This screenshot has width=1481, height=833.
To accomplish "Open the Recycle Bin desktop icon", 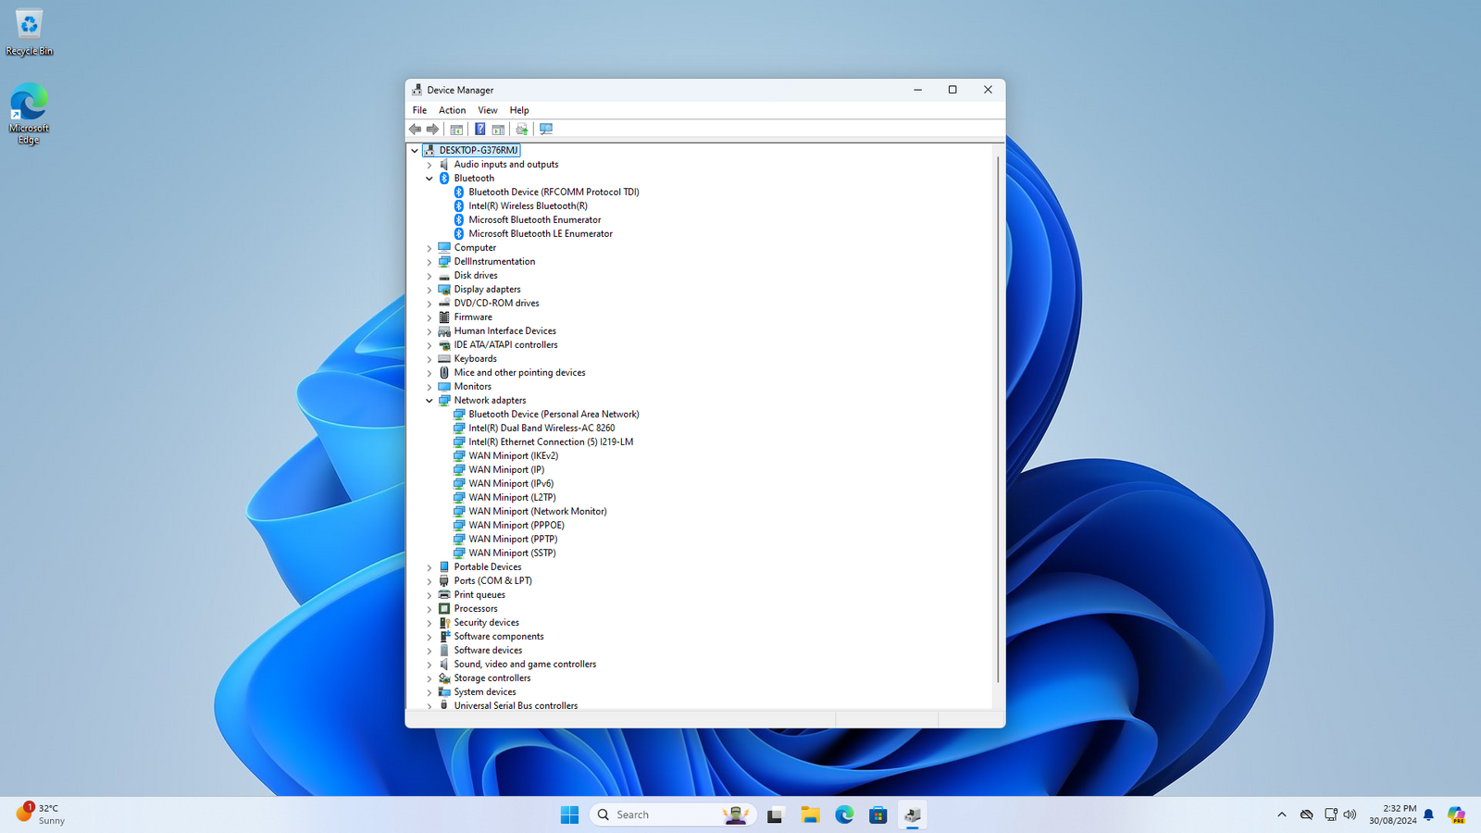I will pyautogui.click(x=29, y=32).
